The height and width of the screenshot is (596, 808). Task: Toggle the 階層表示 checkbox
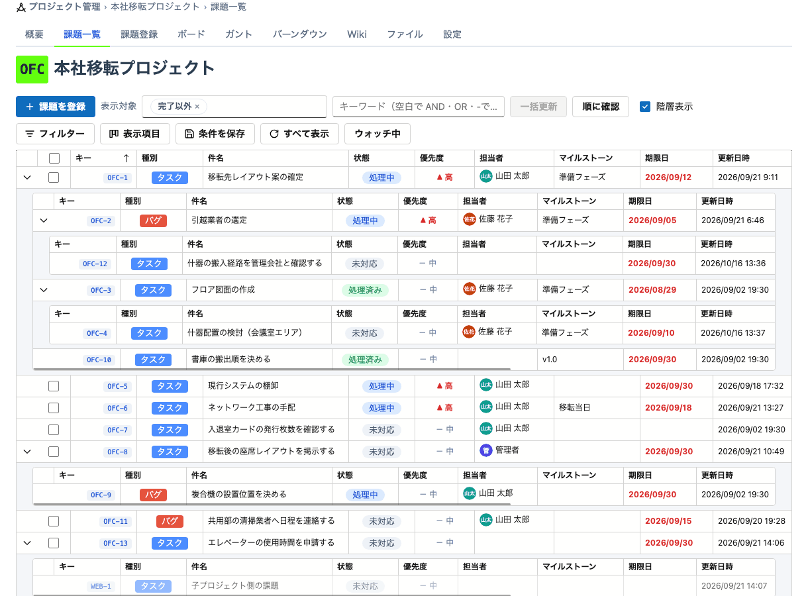pyautogui.click(x=645, y=107)
